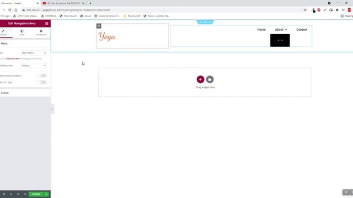Follow the Menus screen link
This screenshot has width=353, height=198.
13,59
